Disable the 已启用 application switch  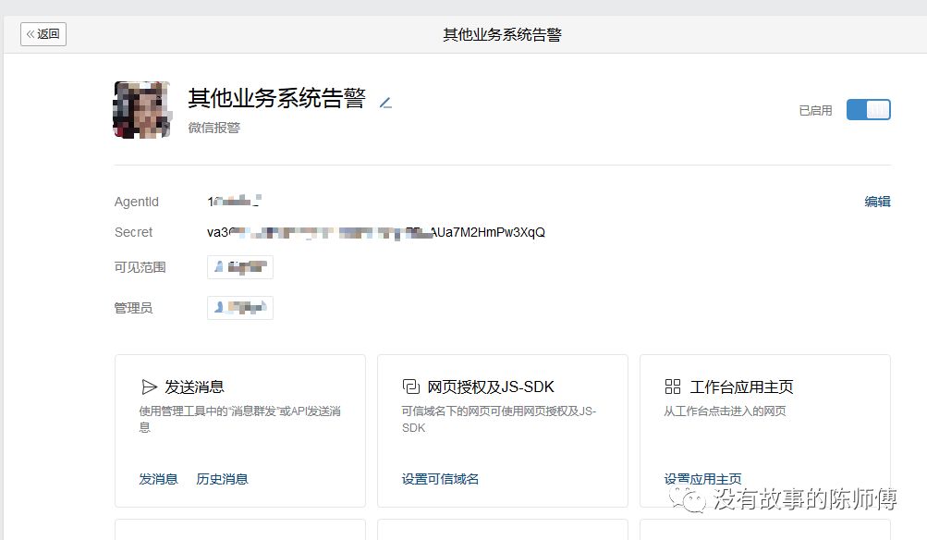tap(867, 109)
